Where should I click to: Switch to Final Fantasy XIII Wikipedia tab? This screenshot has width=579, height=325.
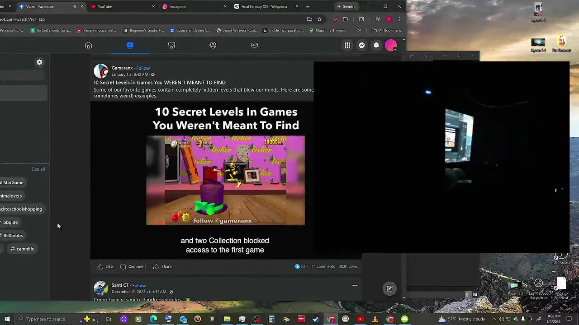(x=266, y=6)
